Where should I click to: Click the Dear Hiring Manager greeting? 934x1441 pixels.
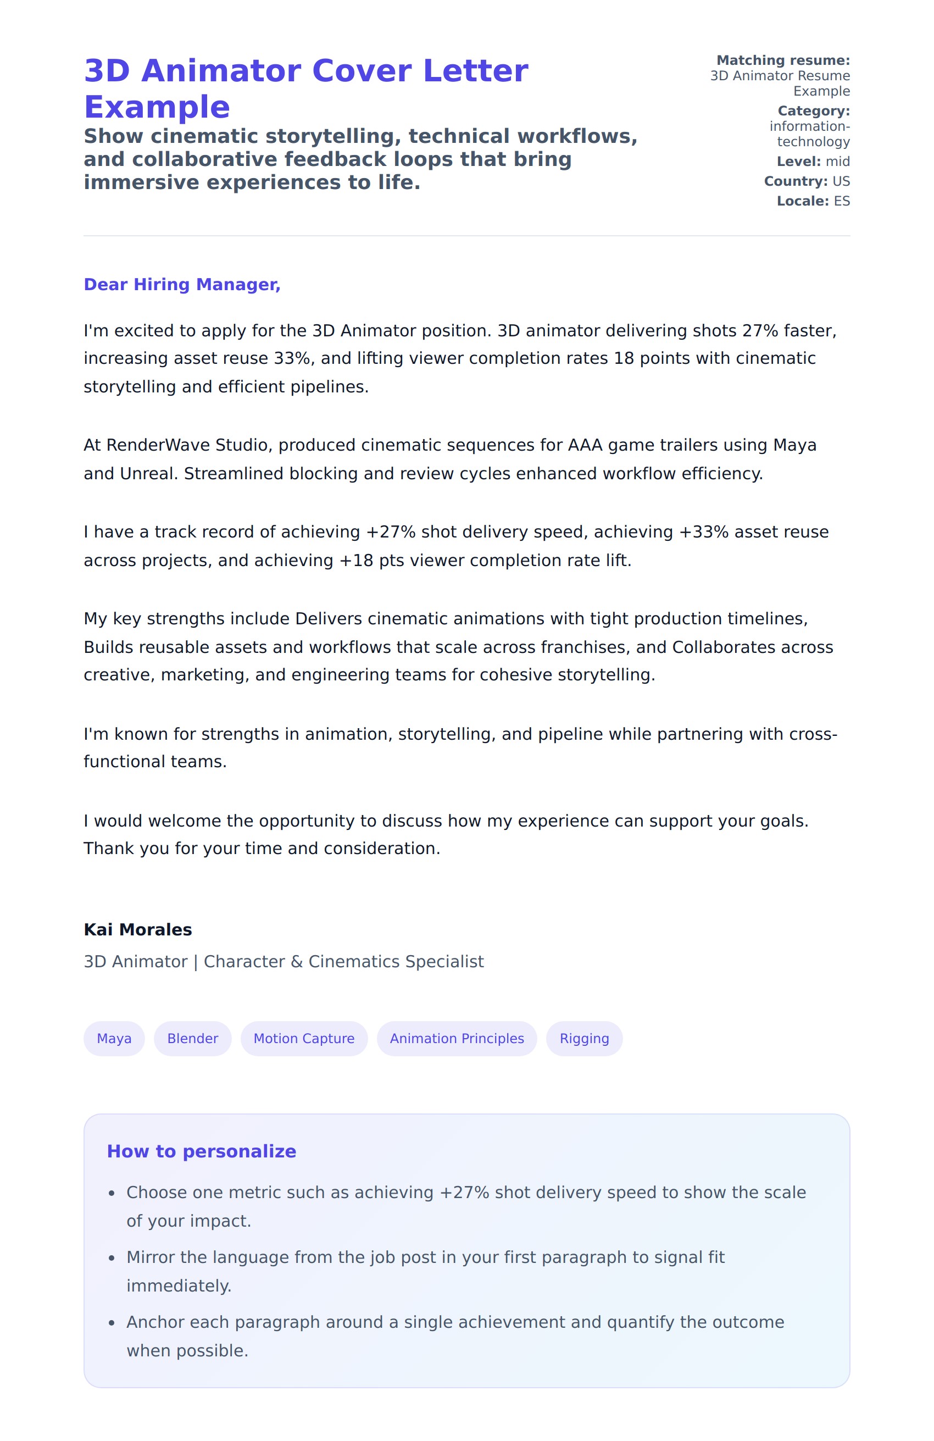click(x=182, y=285)
